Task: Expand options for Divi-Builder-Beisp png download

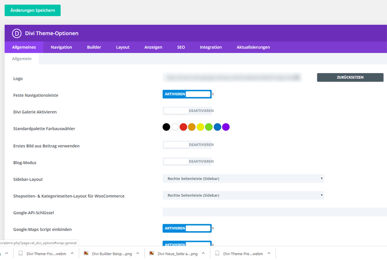Action: (138, 253)
